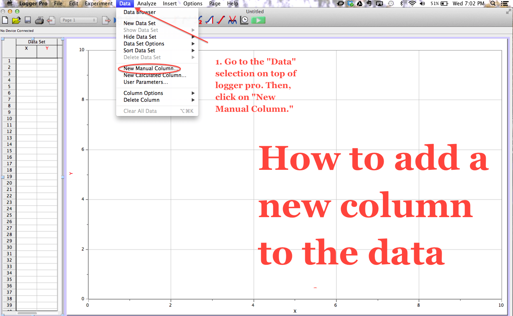Viewport: 513px width, 316px height.
Task: Open a file using the folder icon
Action: click(x=16, y=20)
